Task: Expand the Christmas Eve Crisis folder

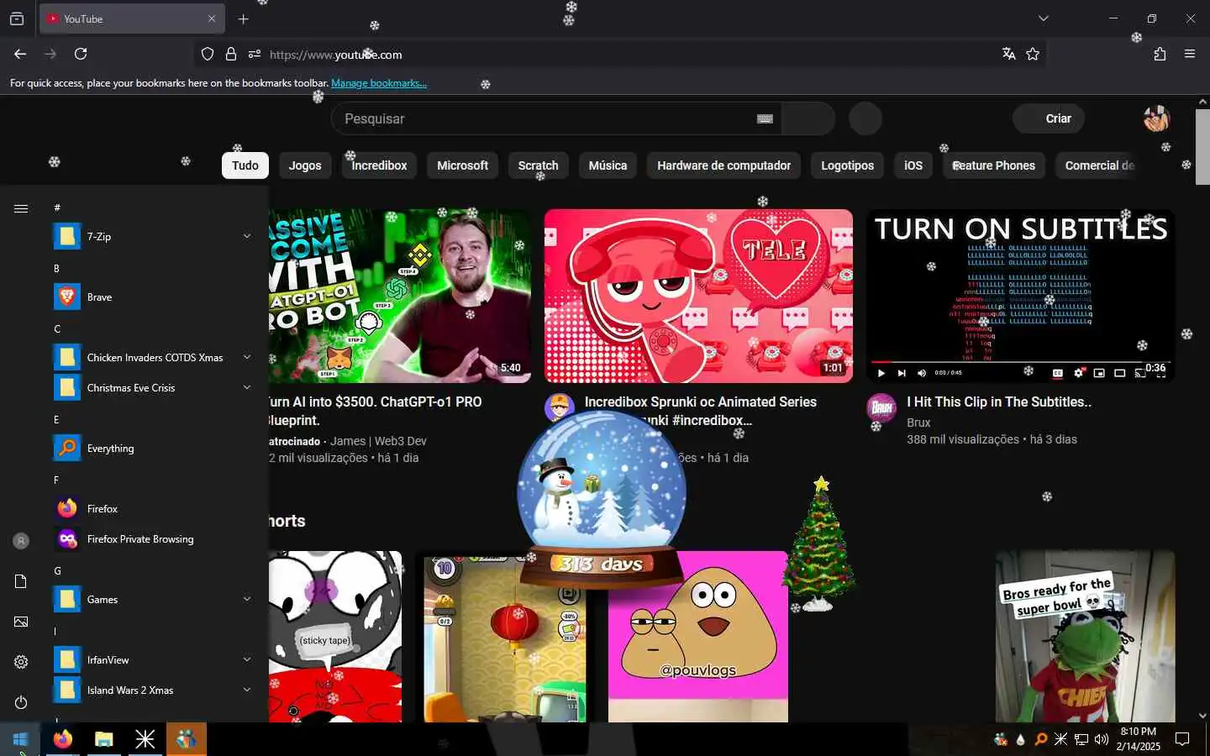Action: [247, 387]
